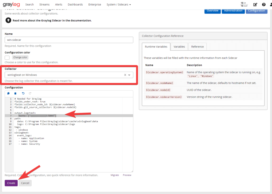
Task: Click the '# Needed for Graylog' comment line
Action: pyautogui.click(x=28, y=99)
